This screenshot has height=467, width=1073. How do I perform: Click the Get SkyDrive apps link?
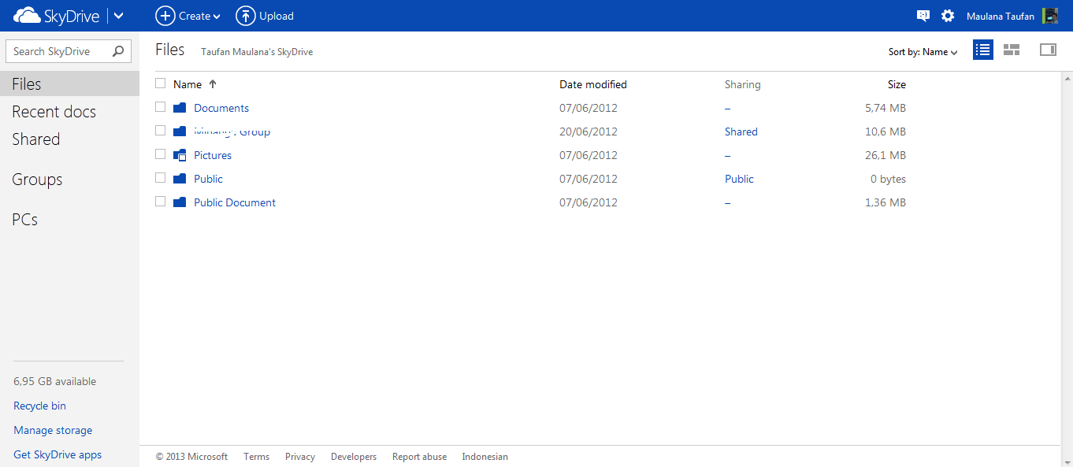[58, 455]
